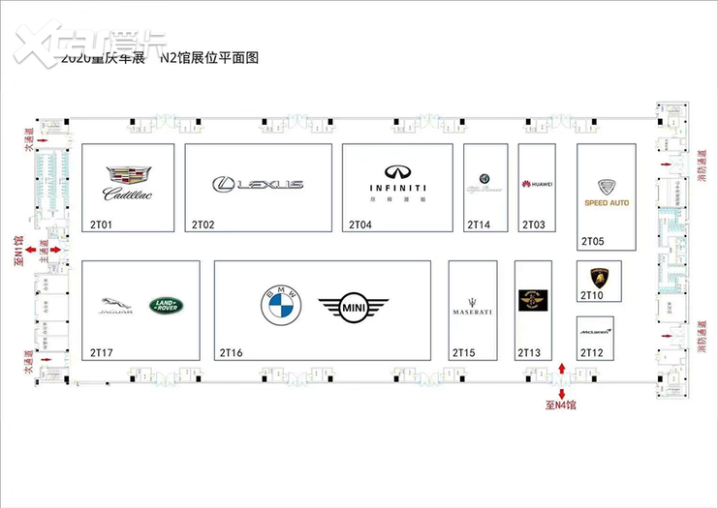This screenshot has width=718, height=508.
Task: Click the 消防通道 label near booth 2T05
Action: pos(702,165)
